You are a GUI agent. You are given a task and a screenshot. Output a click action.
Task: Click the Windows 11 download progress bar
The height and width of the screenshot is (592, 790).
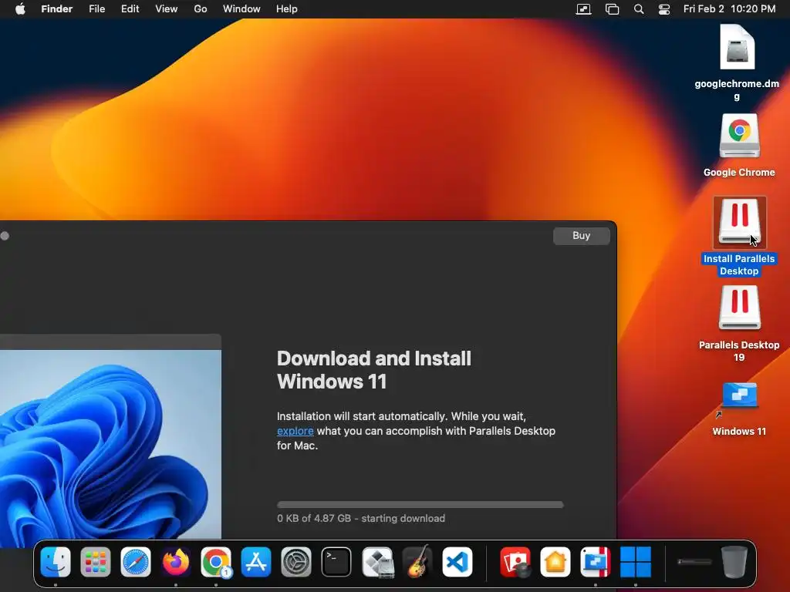[420, 504]
